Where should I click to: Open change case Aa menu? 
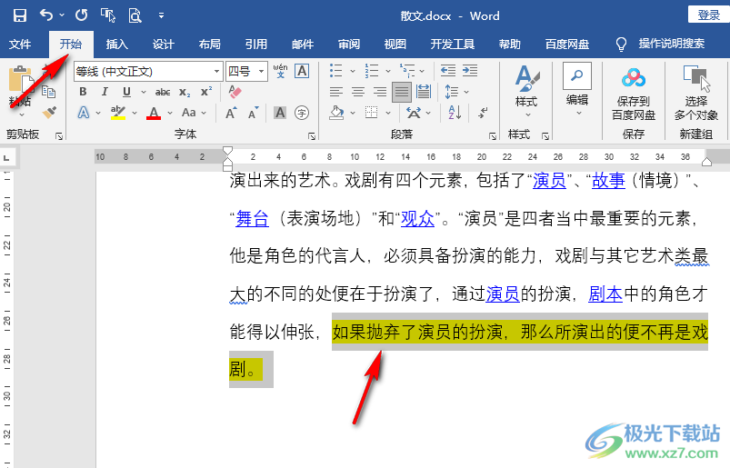(x=194, y=112)
